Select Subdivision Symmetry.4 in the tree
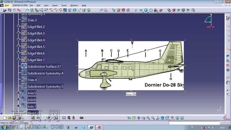 [x=45, y=73]
